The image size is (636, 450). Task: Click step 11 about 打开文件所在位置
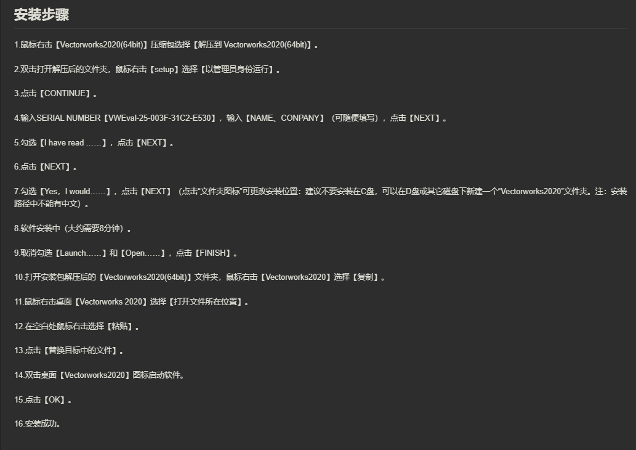point(131,302)
